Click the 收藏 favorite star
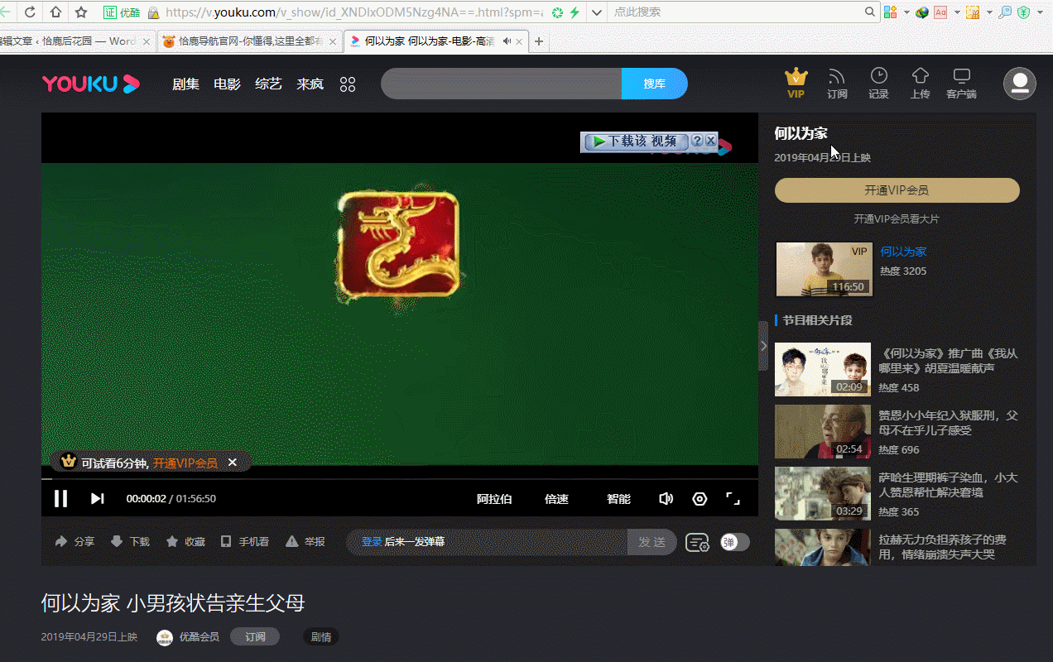The height and width of the screenshot is (662, 1053). [x=185, y=541]
